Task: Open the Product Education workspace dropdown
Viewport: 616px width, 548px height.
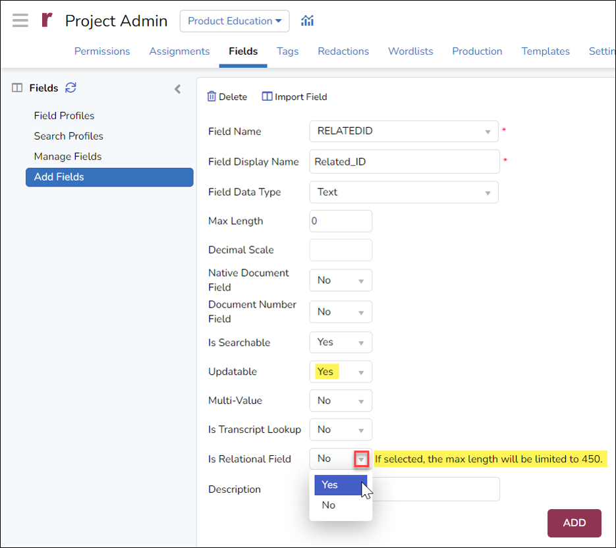Action: point(234,20)
